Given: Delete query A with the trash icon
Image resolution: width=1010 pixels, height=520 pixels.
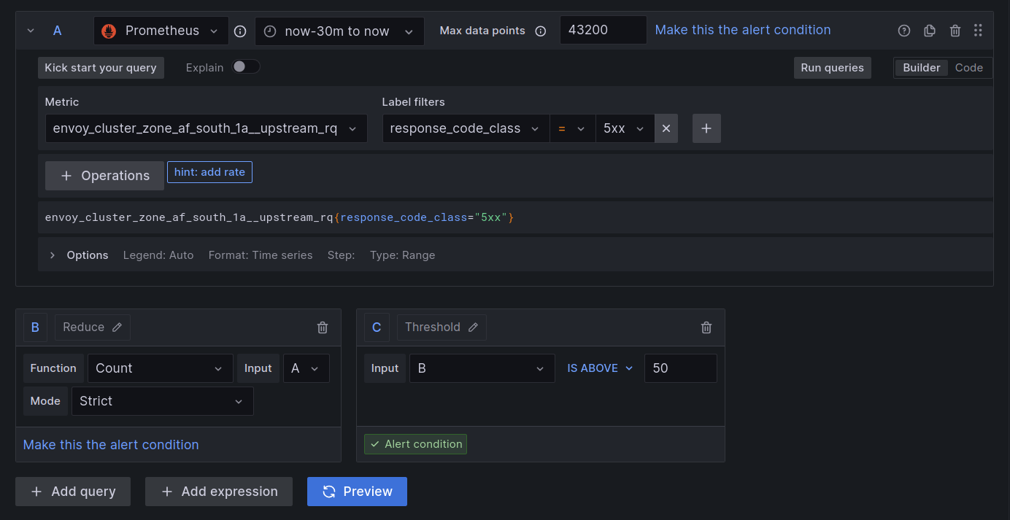Looking at the screenshot, I should tap(955, 31).
